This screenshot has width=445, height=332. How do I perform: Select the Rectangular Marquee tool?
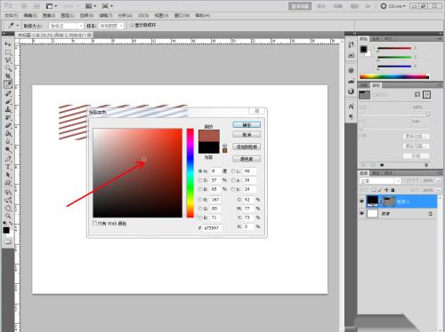[x=8, y=52]
